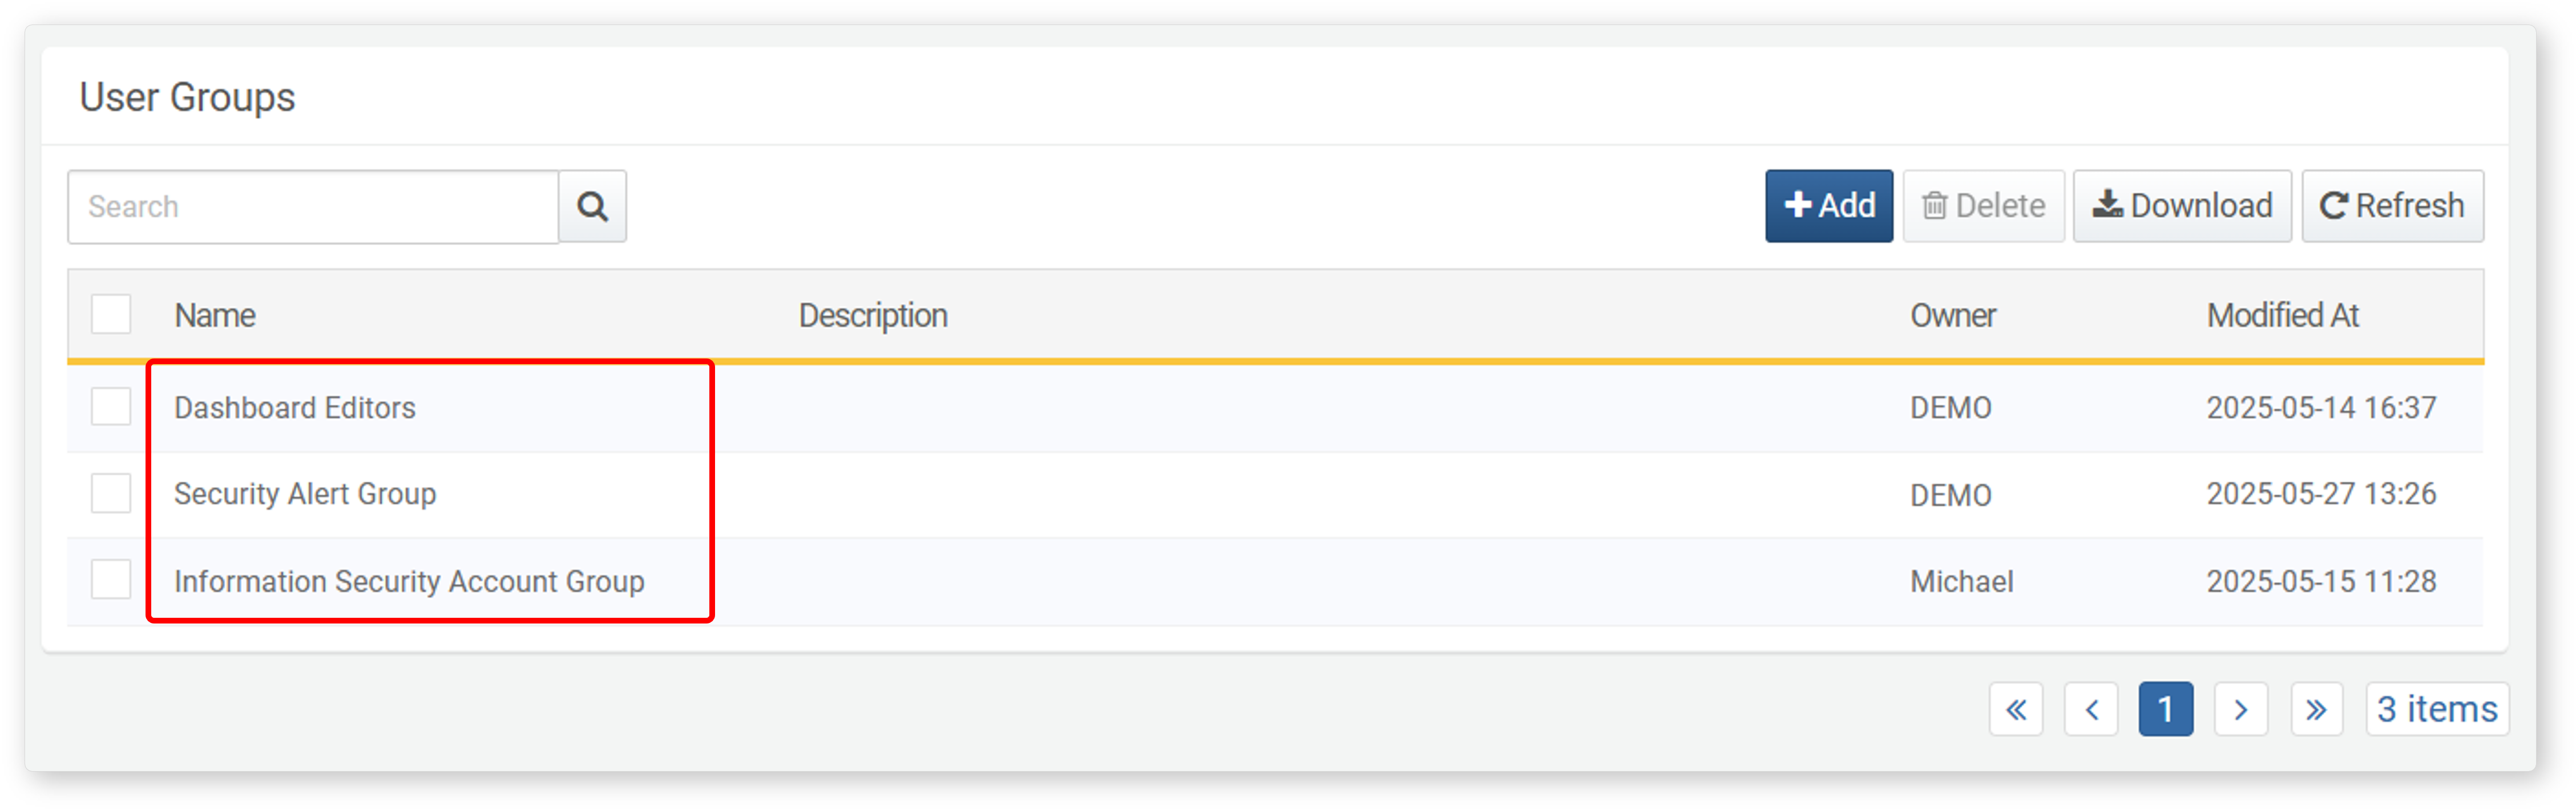Download the user groups list
Image resolution: width=2576 pixels, height=811 pixels.
tap(2182, 206)
